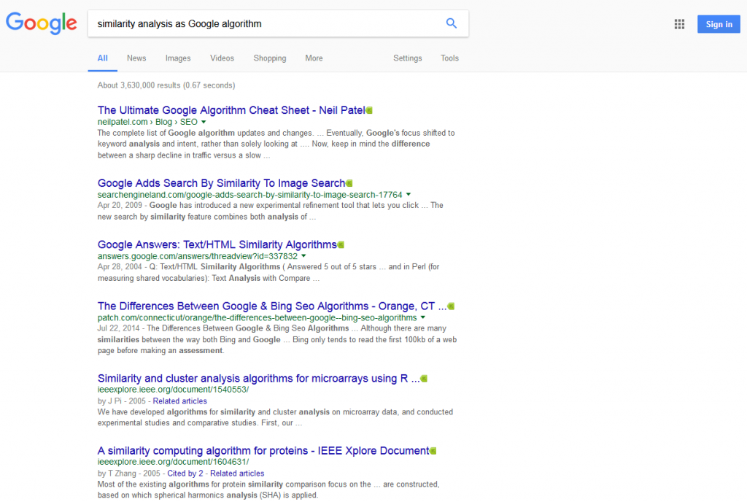The height and width of the screenshot is (502, 747).
Task: Expand dropdown arrow next to neilpatel.com URL
Action: point(204,122)
